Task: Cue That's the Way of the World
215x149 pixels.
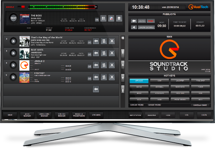Action: pos(89,42)
